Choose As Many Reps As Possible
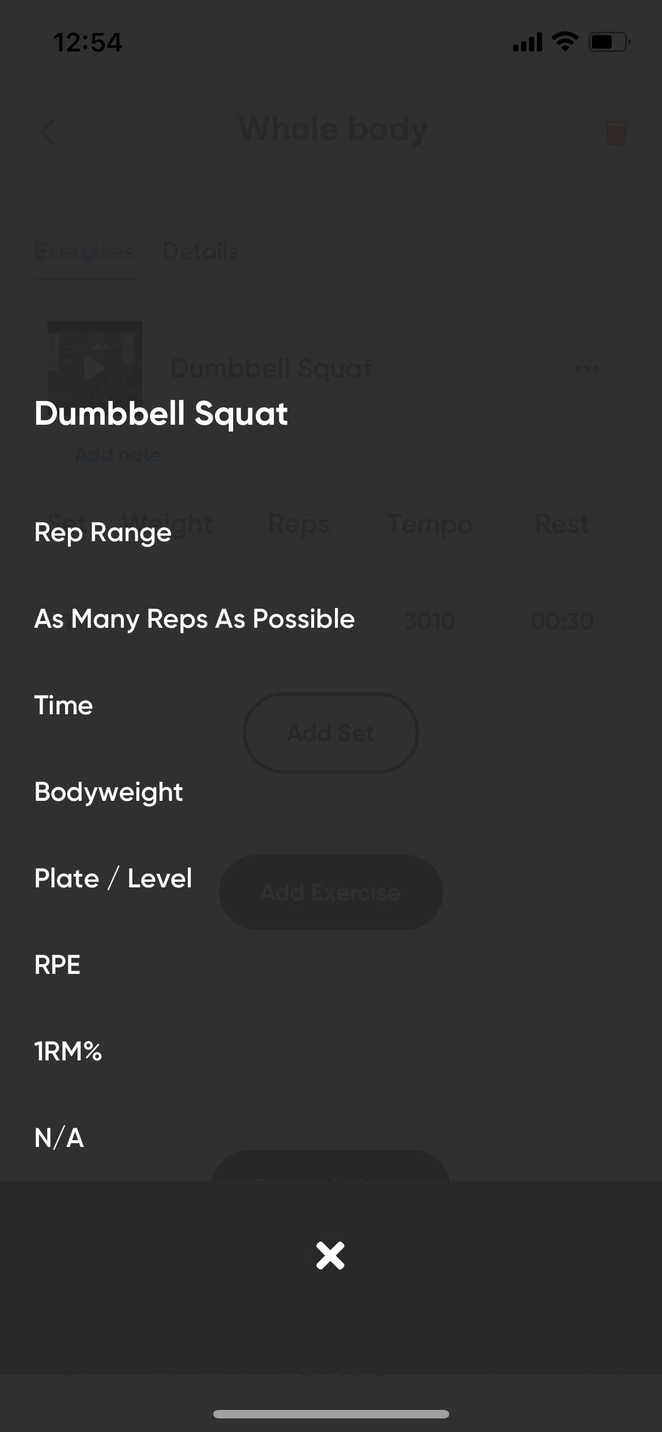 (x=195, y=619)
